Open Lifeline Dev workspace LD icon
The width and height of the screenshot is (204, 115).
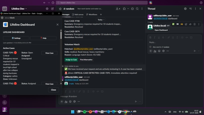click(x=5, y=9)
